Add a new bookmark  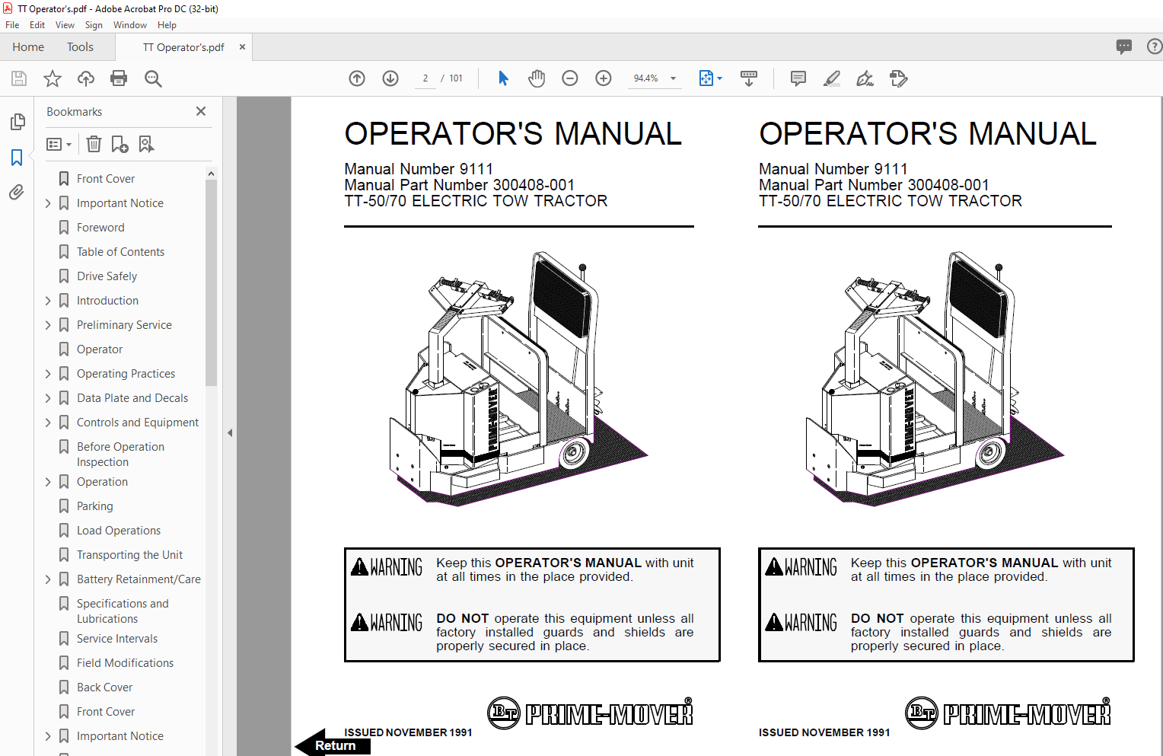119,144
